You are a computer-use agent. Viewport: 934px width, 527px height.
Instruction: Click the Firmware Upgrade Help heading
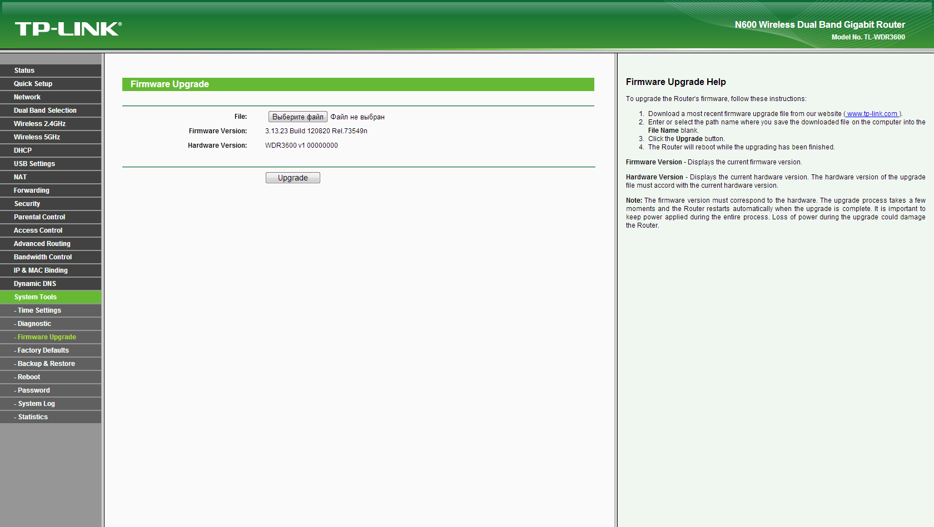[x=675, y=82]
